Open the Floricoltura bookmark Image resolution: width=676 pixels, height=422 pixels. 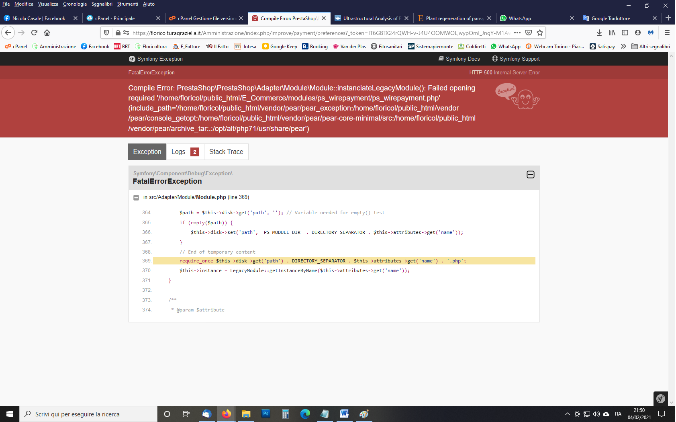pos(151,46)
